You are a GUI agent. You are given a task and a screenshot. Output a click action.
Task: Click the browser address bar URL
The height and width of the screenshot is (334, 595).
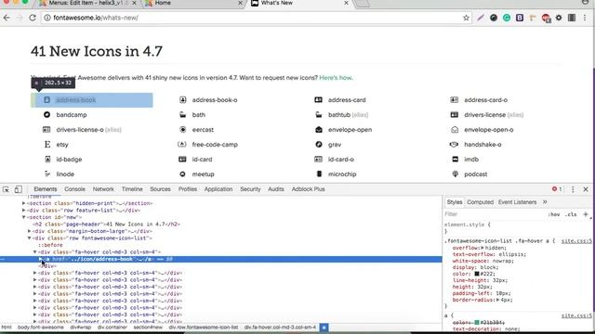[x=96, y=18]
